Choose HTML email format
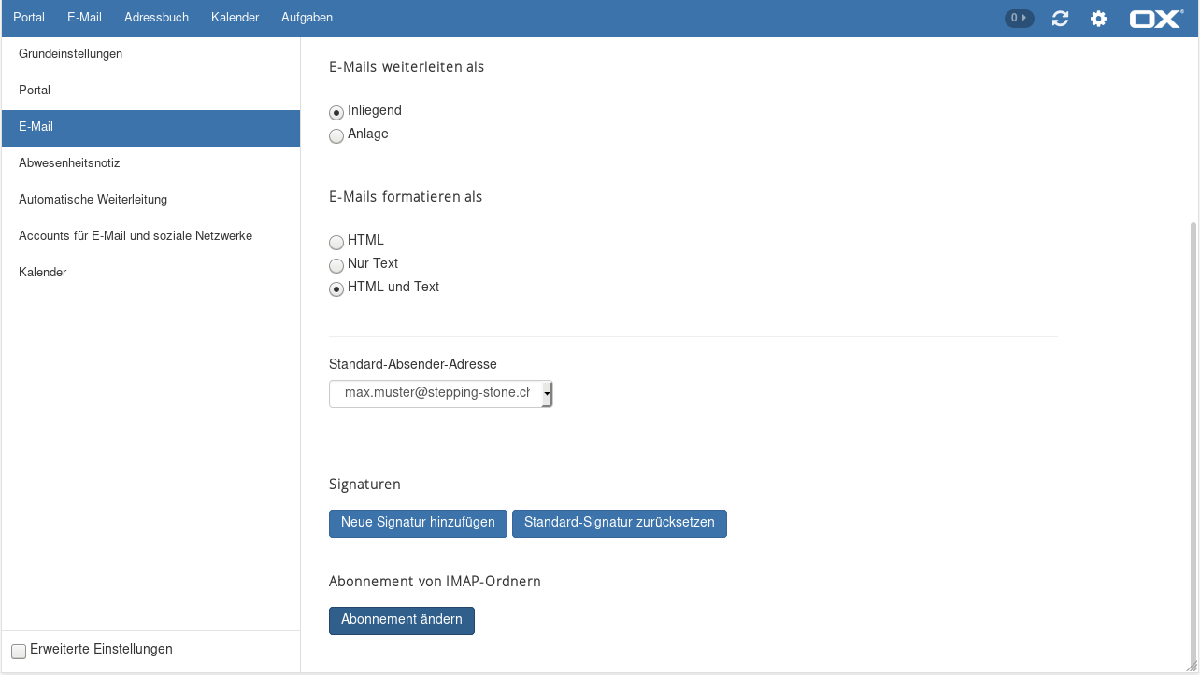 pyautogui.click(x=336, y=243)
